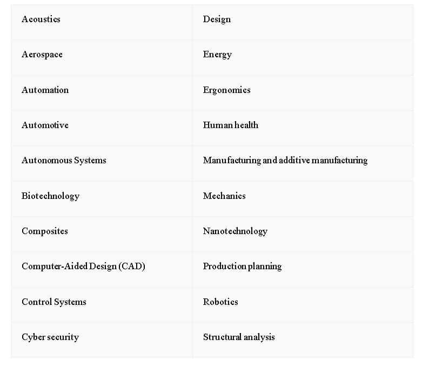Select the Biotechnology cell
The width and height of the screenshot is (422, 366).
click(x=51, y=196)
